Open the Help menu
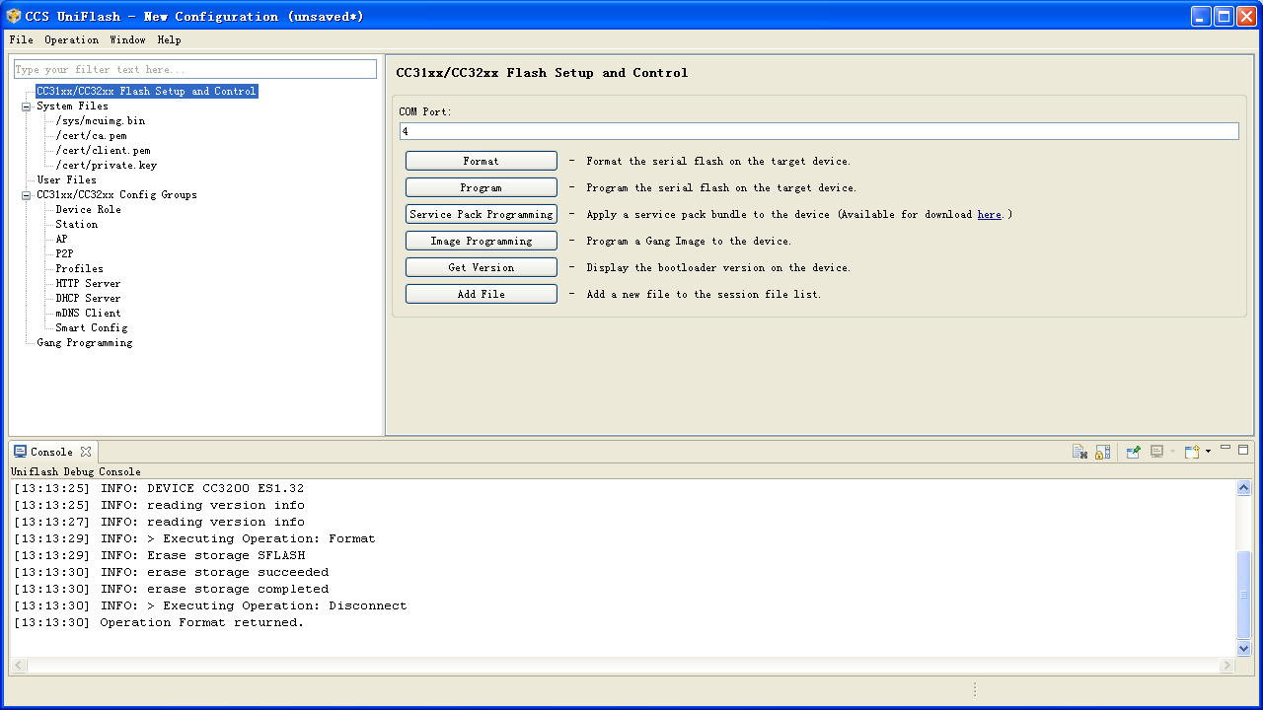1263x710 pixels. pos(169,40)
